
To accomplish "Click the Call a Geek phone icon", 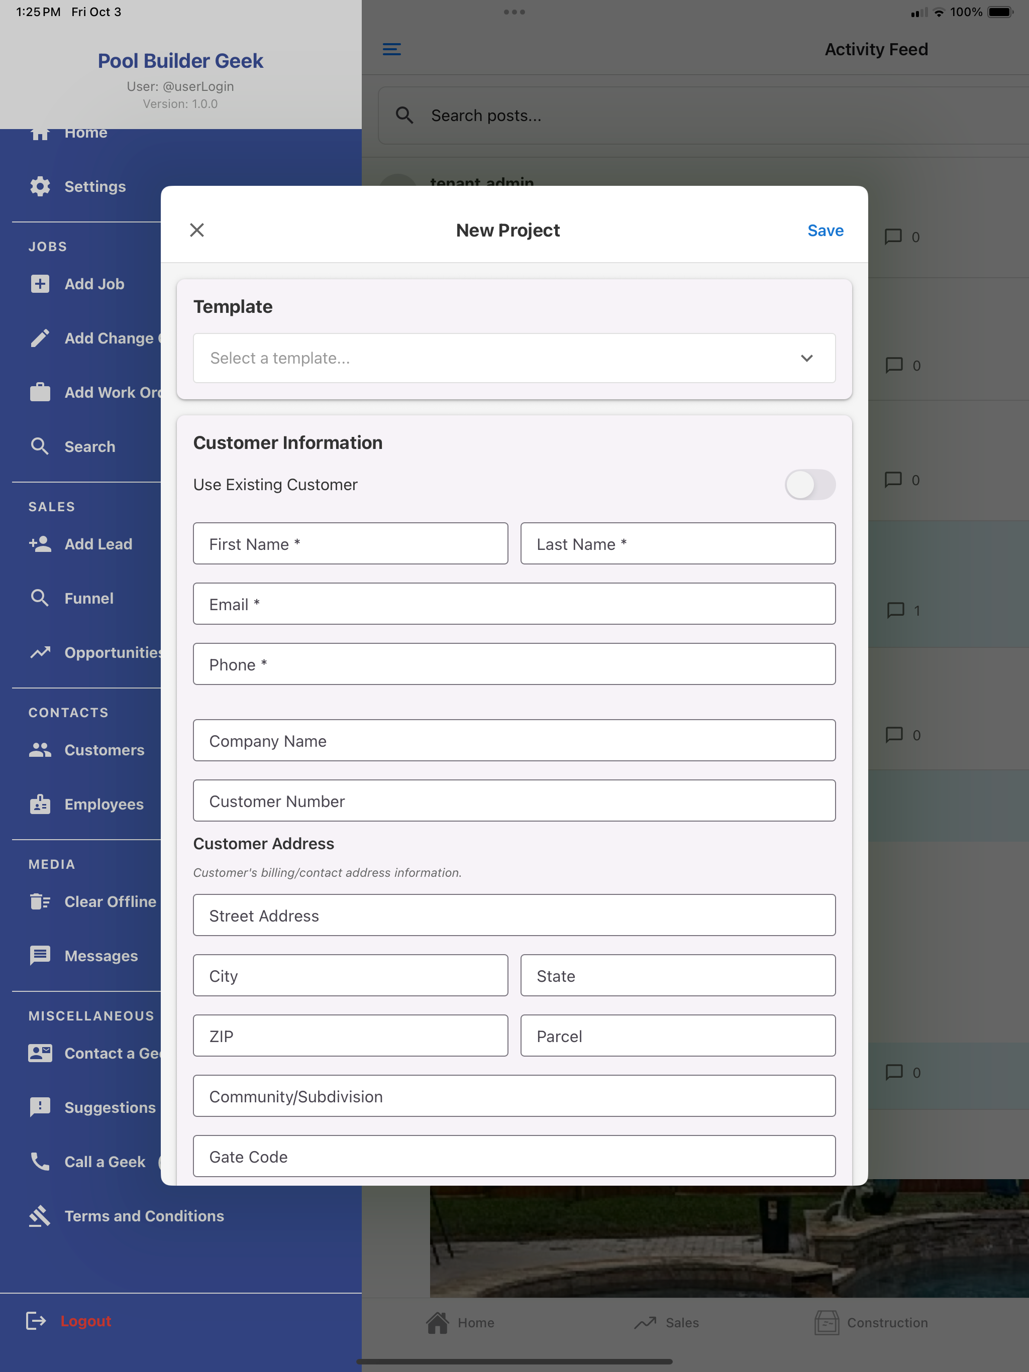I will [40, 1161].
